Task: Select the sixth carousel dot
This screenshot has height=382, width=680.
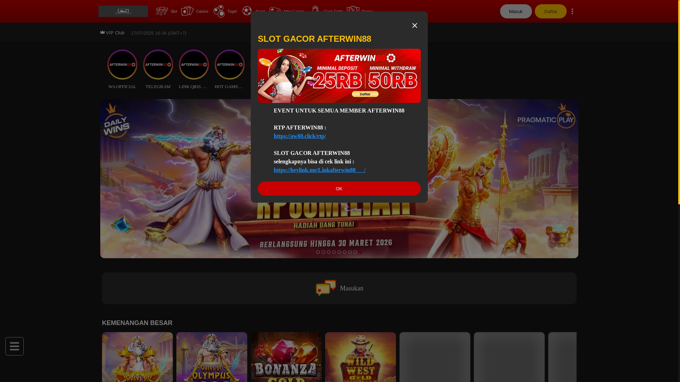Action: tap(344, 252)
